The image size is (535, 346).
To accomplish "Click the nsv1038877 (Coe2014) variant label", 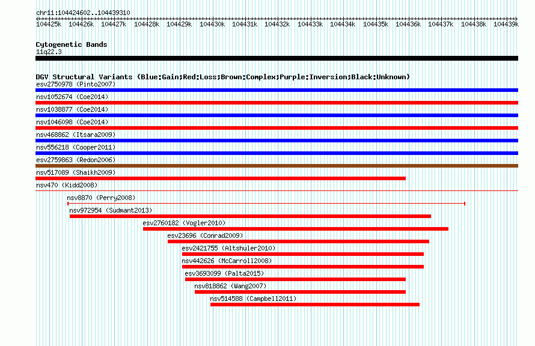I will (72, 109).
